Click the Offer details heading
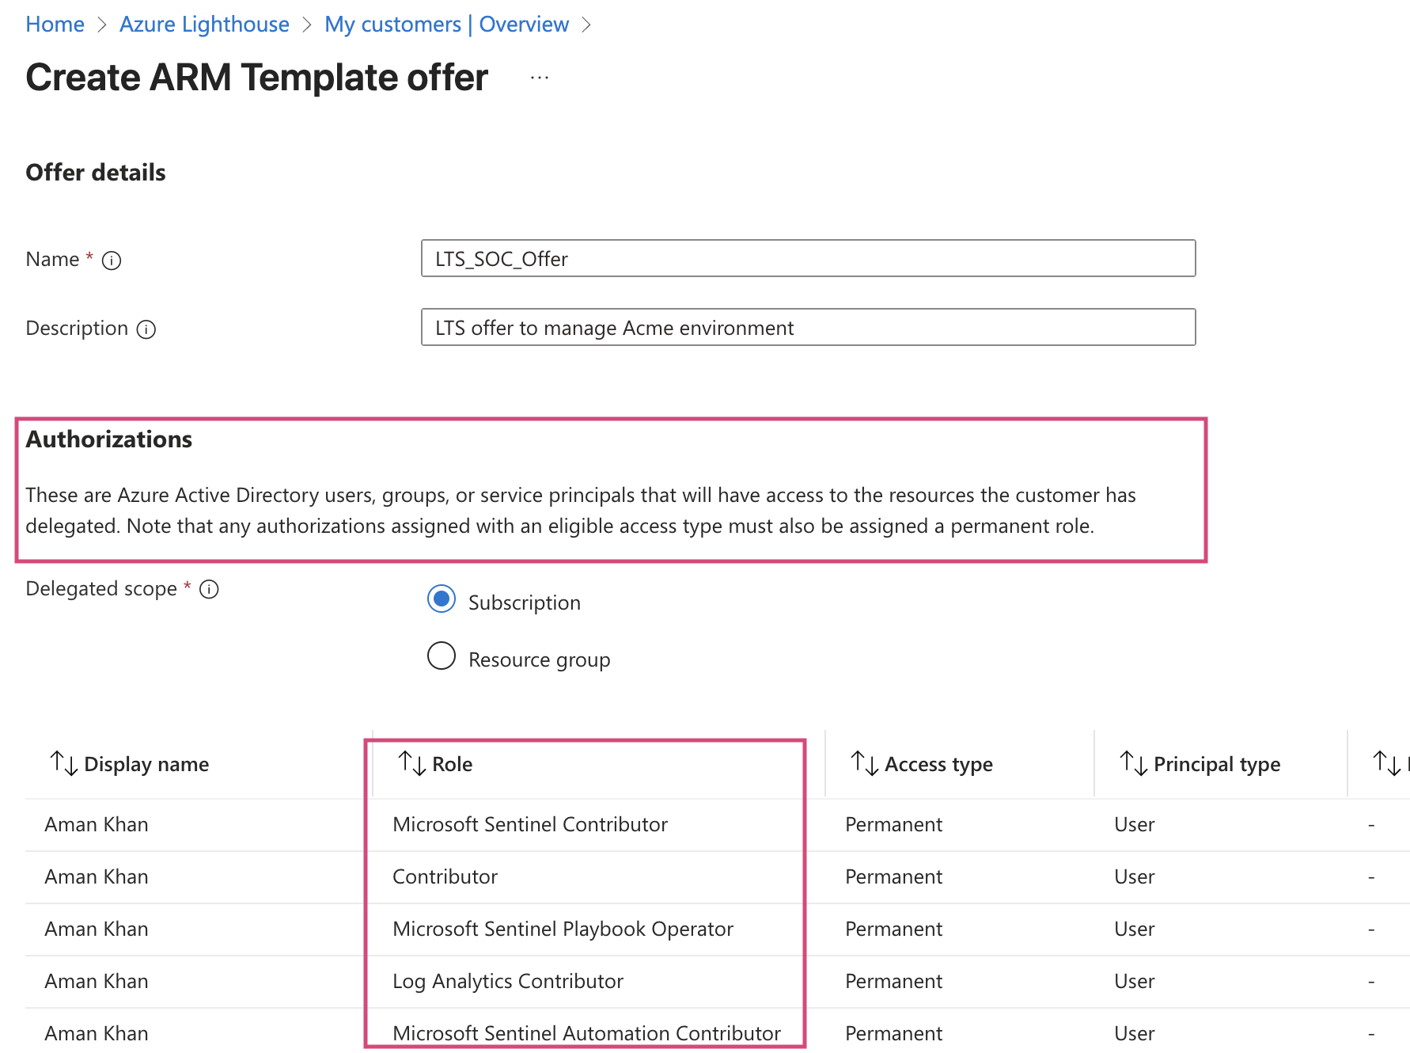 coord(96,173)
